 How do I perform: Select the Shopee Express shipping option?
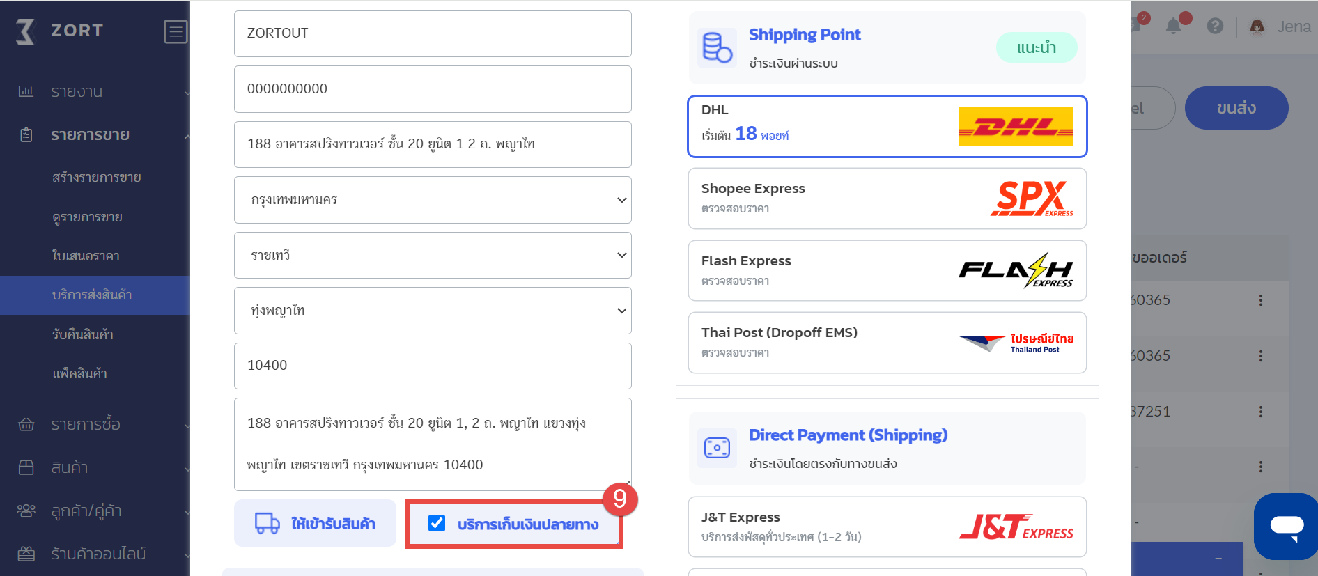tap(887, 199)
